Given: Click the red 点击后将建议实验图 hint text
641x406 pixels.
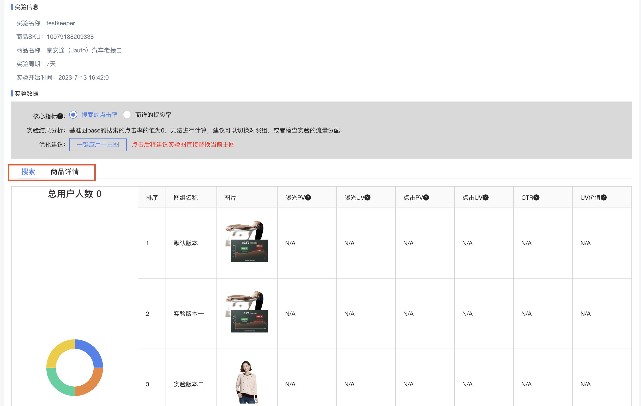Looking at the screenshot, I should 183,145.
